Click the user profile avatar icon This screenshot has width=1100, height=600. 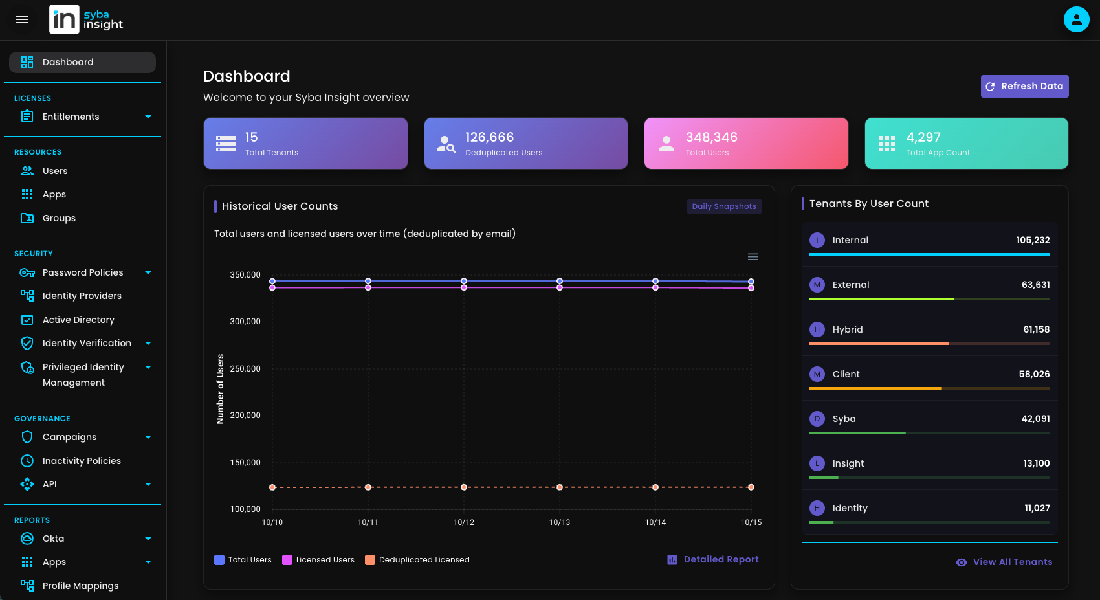1076,19
